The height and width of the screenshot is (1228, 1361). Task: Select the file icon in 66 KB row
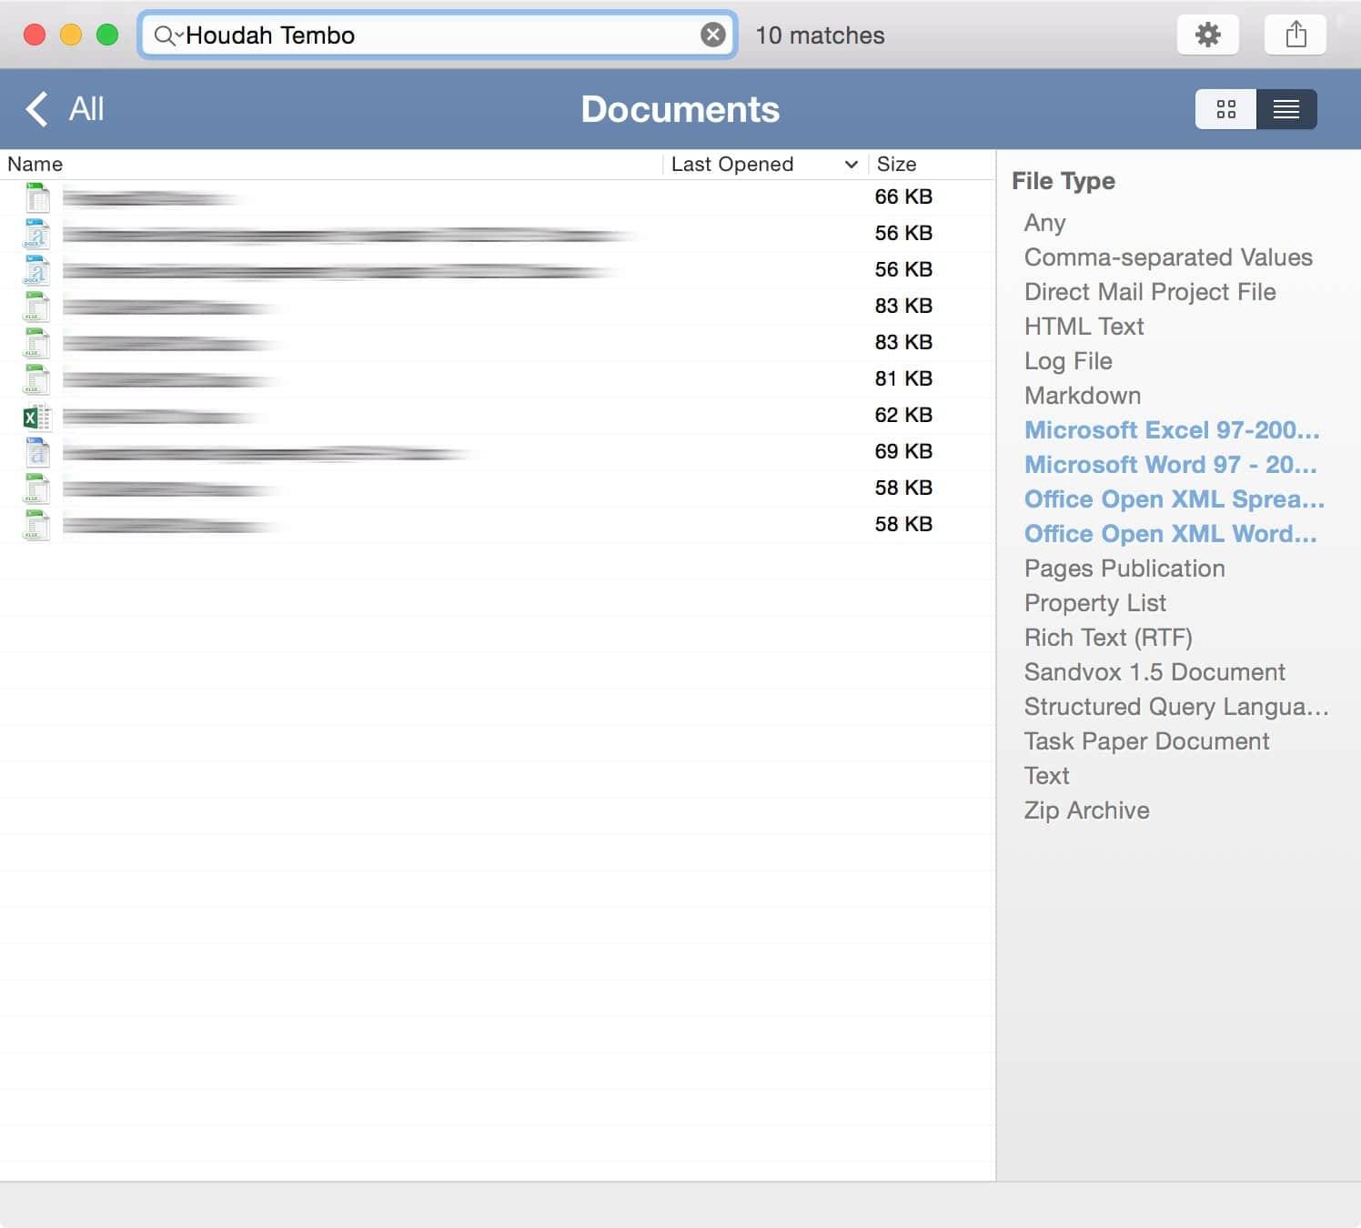coord(37,197)
